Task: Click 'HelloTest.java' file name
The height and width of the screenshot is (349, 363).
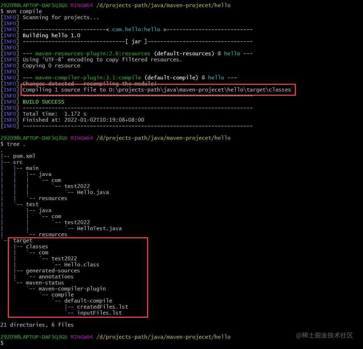Action: tap(99, 228)
